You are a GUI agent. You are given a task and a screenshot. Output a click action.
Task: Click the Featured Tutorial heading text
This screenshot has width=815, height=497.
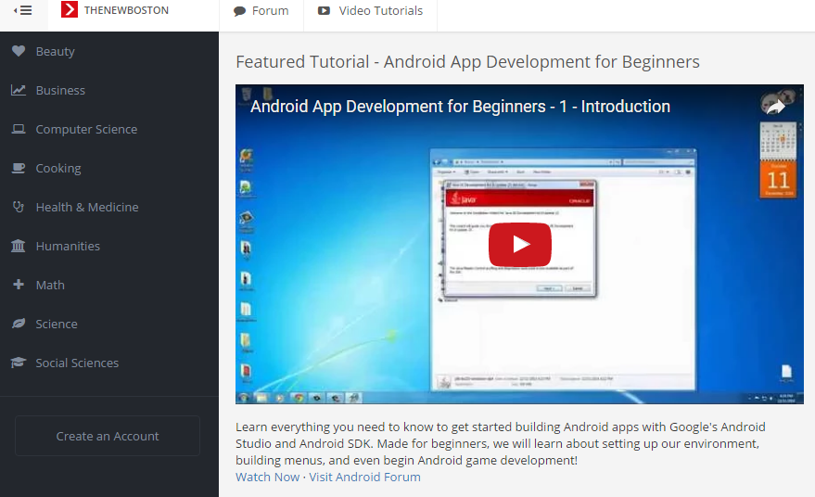[x=468, y=62]
